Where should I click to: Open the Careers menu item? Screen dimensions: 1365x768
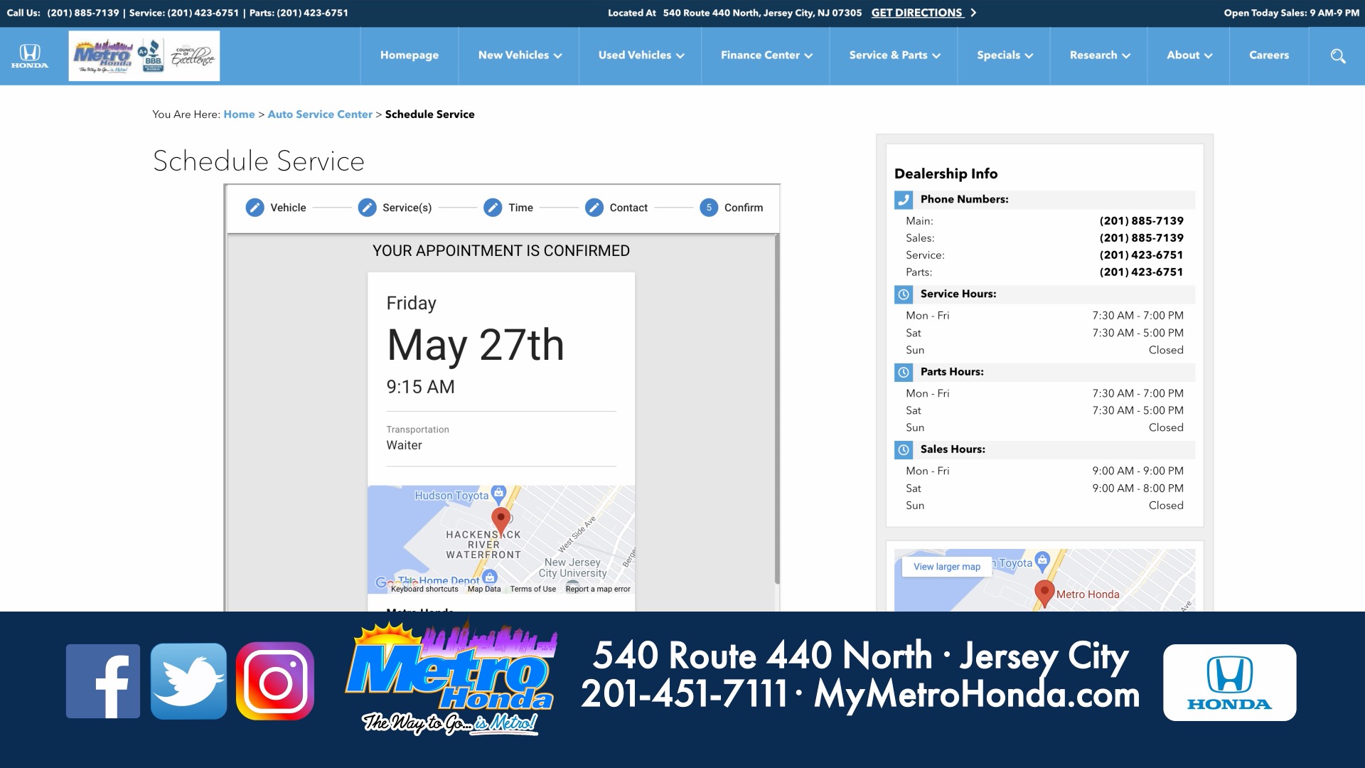tap(1269, 55)
